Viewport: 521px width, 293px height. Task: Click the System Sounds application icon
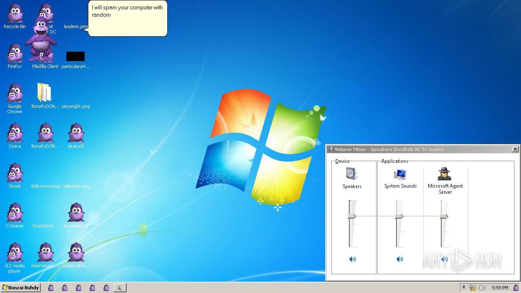(400, 174)
